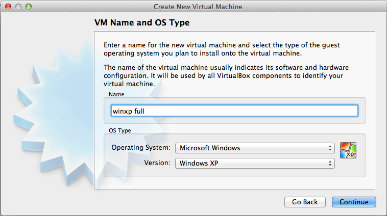
Task: Click the Version label
Action: (157, 163)
